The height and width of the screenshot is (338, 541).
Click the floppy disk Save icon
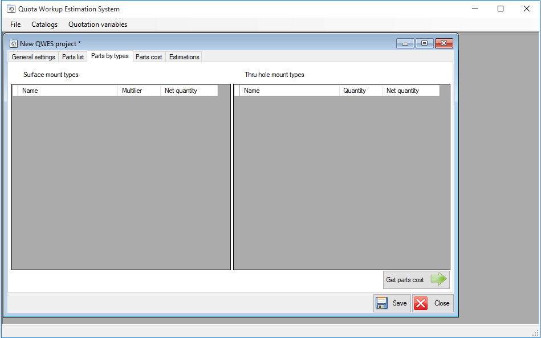[381, 303]
